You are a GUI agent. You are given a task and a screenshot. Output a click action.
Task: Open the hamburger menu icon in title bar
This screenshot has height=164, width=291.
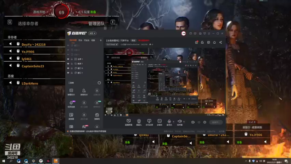[209, 34]
